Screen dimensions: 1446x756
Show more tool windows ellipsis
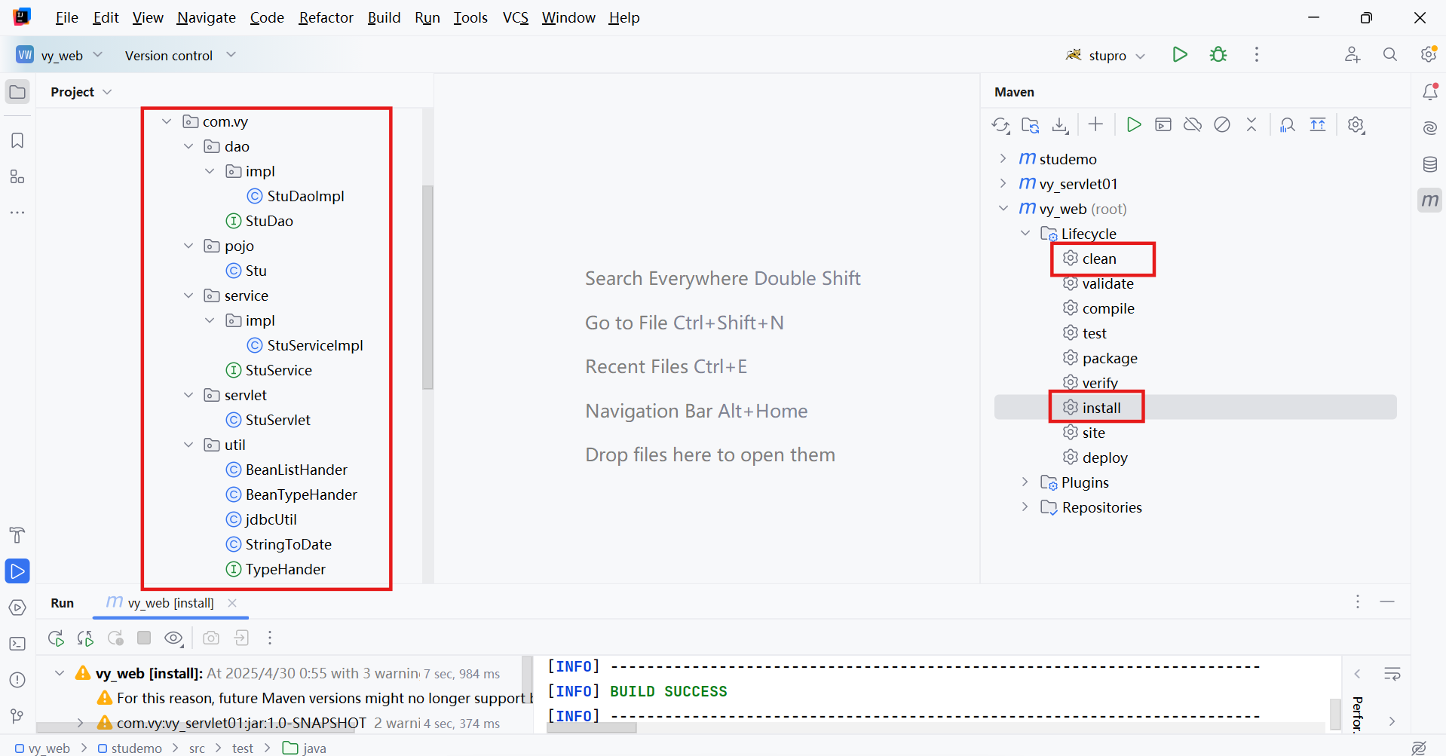(17, 213)
